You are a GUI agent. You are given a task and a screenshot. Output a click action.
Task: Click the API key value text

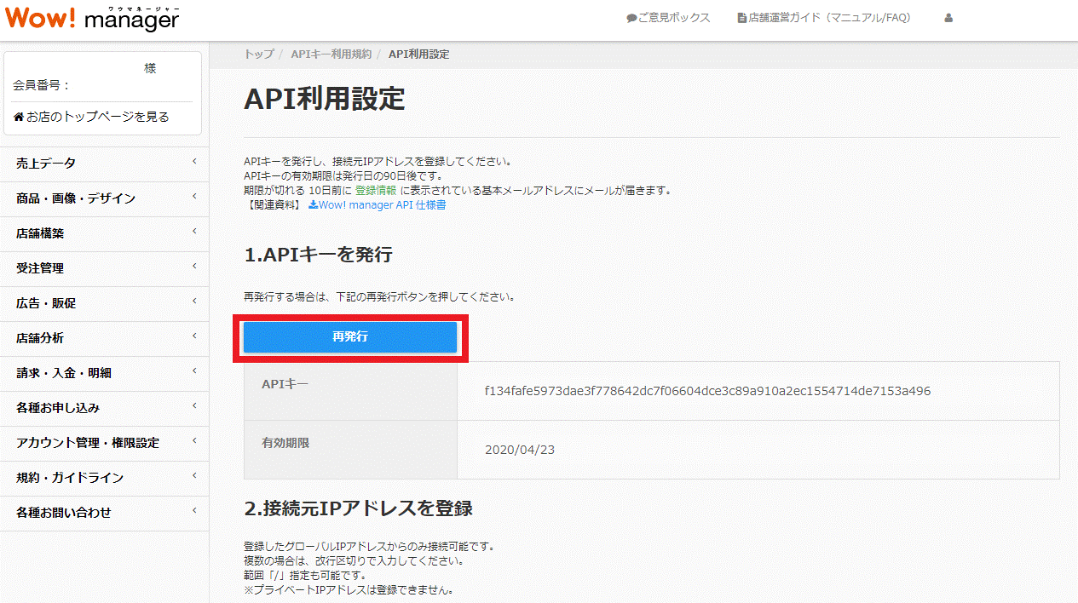(x=707, y=391)
